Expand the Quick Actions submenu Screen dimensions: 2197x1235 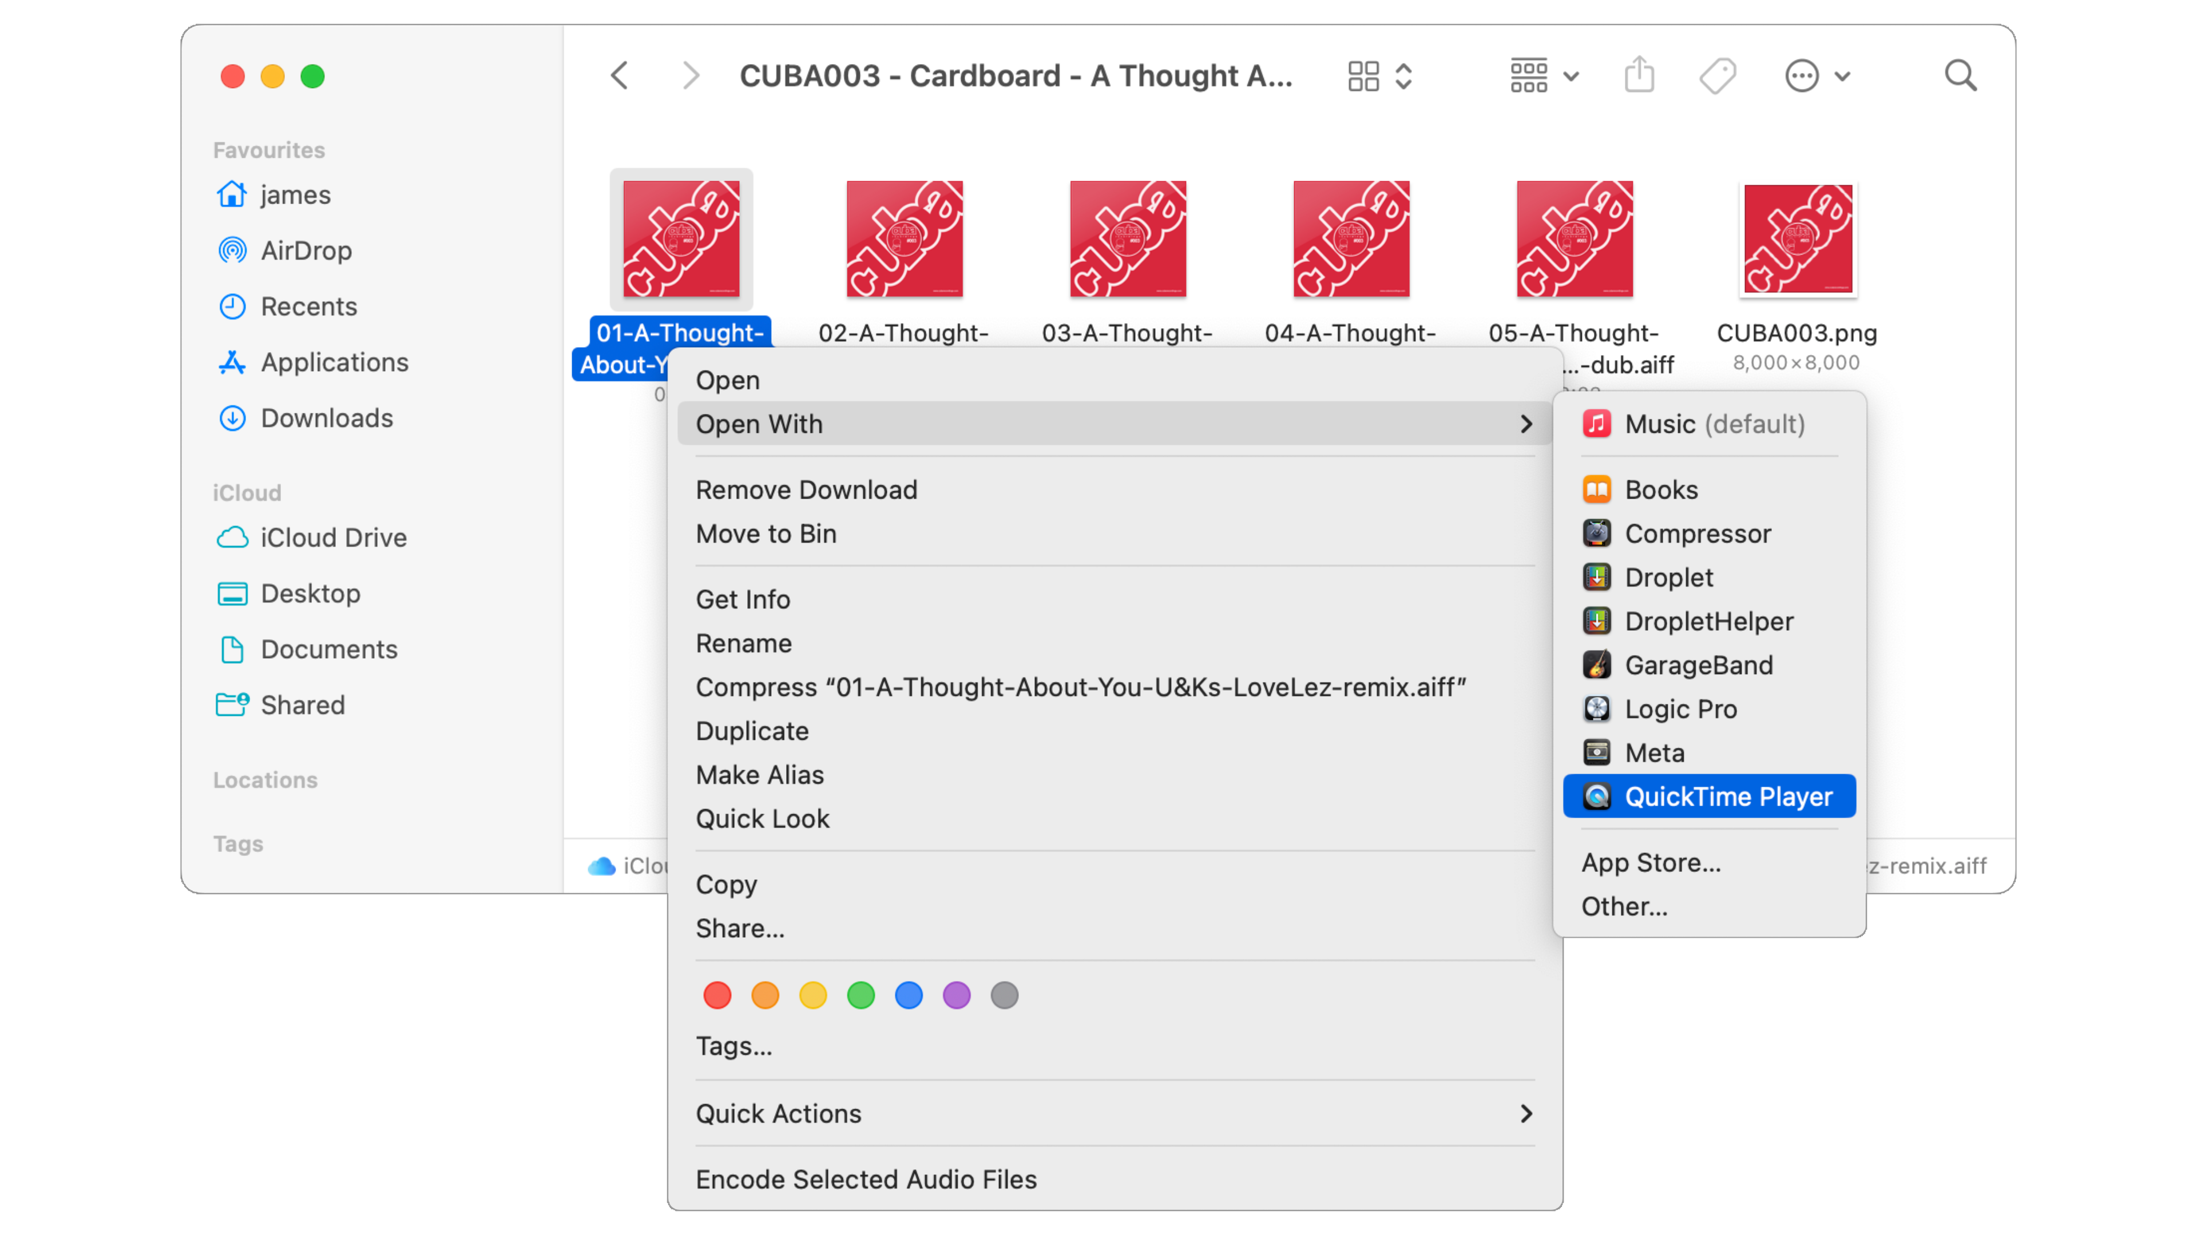click(1115, 1114)
